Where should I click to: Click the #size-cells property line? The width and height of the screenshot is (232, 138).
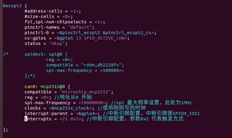pos(39,17)
